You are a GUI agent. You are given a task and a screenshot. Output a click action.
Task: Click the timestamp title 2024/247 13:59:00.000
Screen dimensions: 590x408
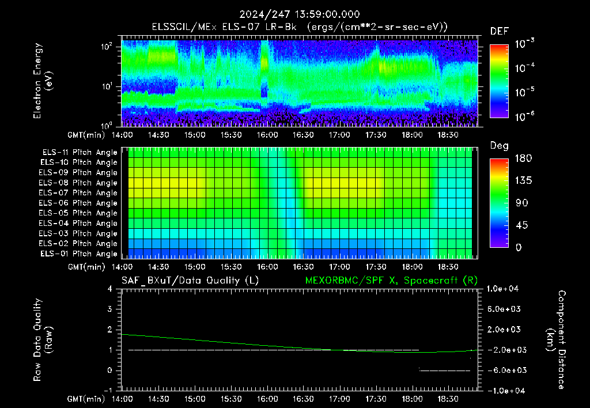coord(300,14)
